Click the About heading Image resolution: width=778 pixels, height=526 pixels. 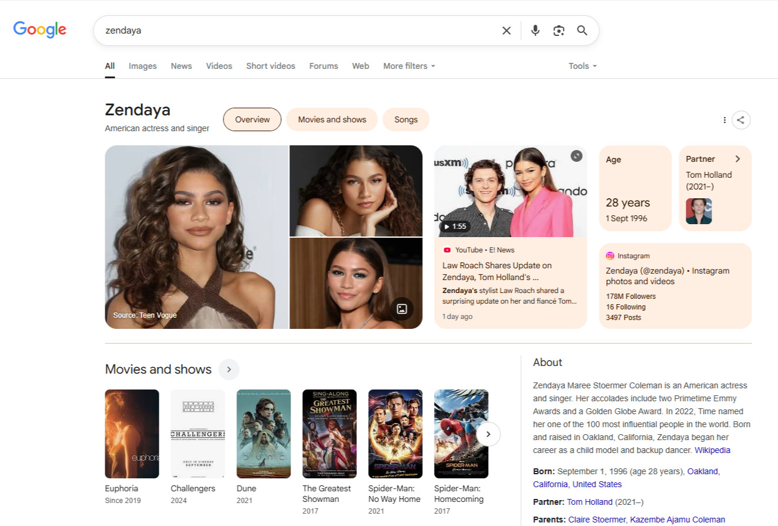[547, 362]
